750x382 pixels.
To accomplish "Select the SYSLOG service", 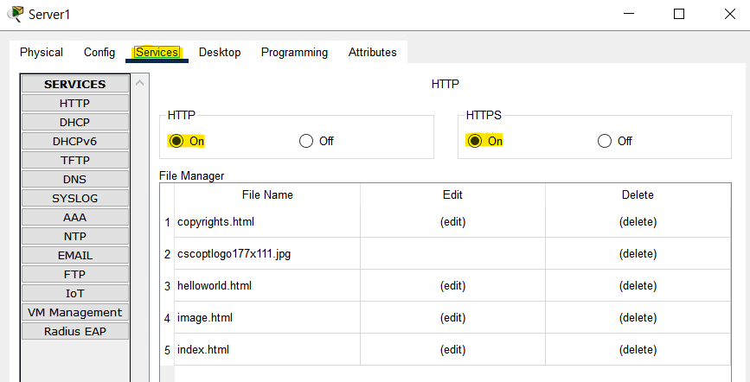I will point(75,199).
